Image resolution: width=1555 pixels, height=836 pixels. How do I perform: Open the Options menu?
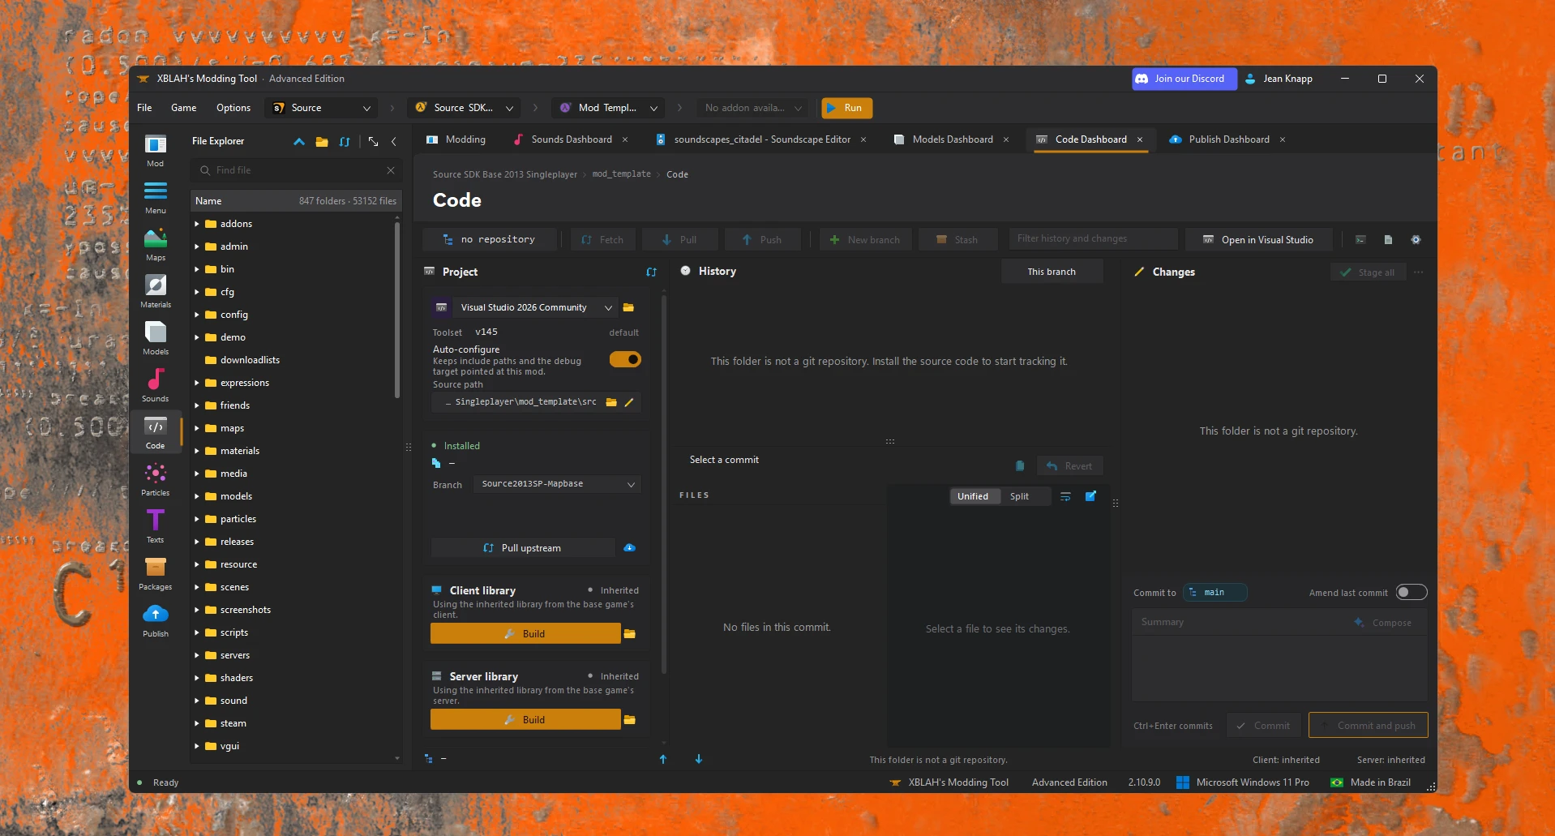click(x=233, y=108)
